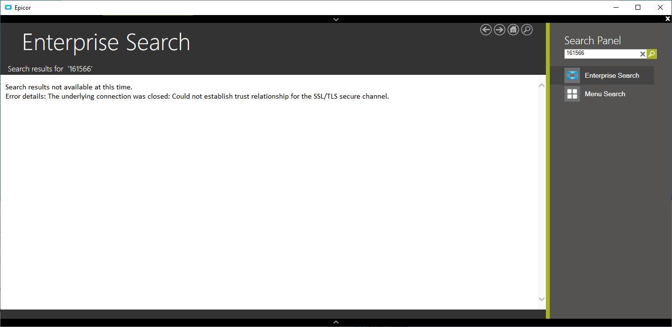The height and width of the screenshot is (327, 672).
Task: Click the Enterprise Search panel icon
Action: [572, 75]
